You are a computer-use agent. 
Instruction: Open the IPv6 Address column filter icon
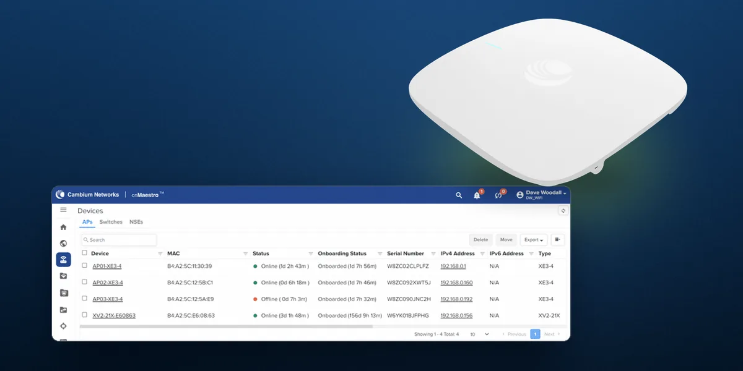(531, 254)
